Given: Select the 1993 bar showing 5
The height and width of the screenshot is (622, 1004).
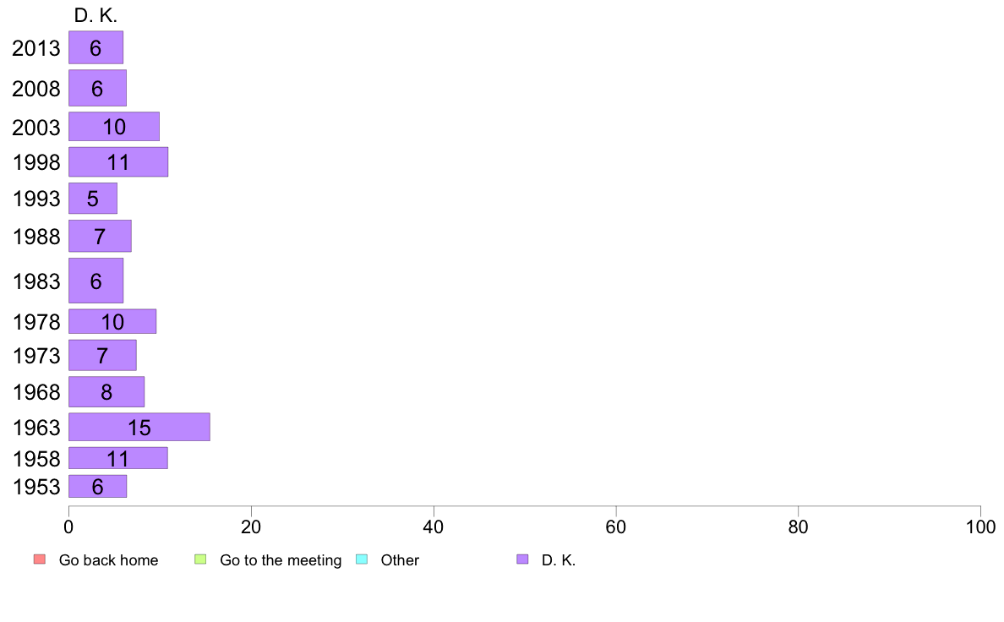Looking at the screenshot, I should click(93, 198).
